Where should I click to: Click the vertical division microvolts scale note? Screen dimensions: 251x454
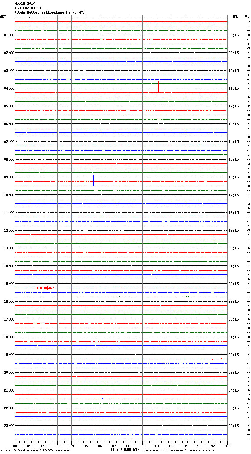click(x=38, y=450)
